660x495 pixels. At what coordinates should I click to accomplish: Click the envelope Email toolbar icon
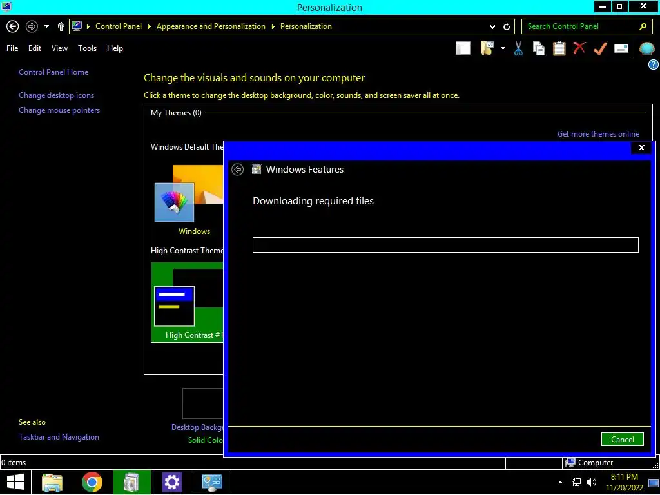[x=621, y=48]
